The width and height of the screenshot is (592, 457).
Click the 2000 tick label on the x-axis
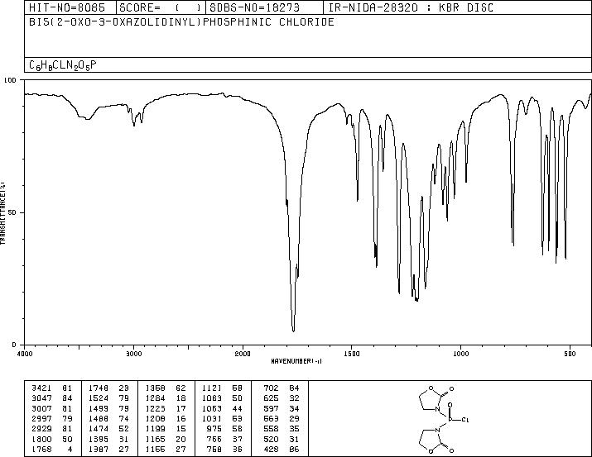pos(243,354)
